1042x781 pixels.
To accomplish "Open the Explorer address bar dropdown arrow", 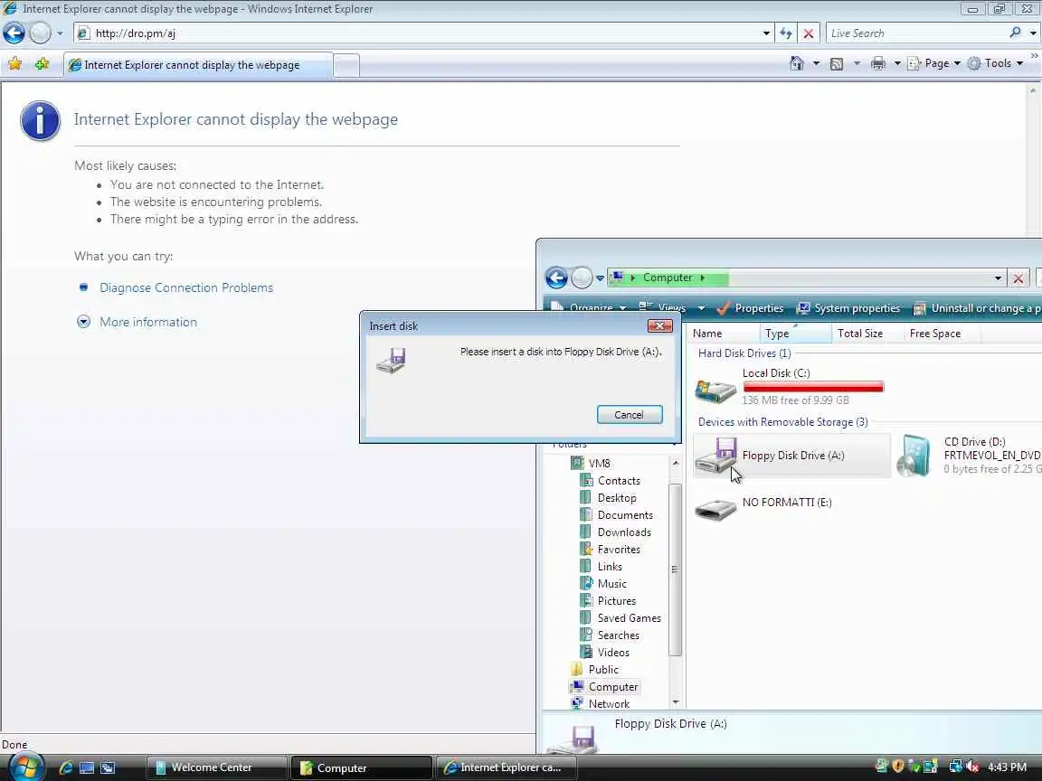I will click(998, 278).
